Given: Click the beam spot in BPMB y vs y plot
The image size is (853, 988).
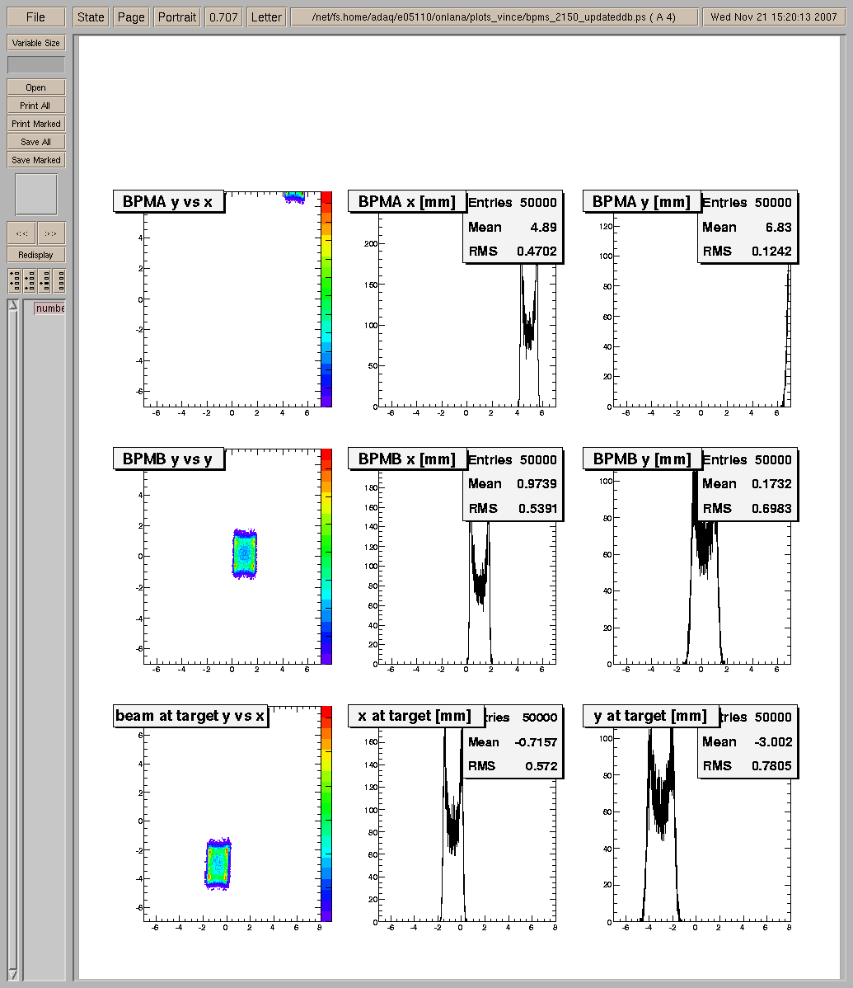Looking at the screenshot, I should pyautogui.click(x=244, y=554).
